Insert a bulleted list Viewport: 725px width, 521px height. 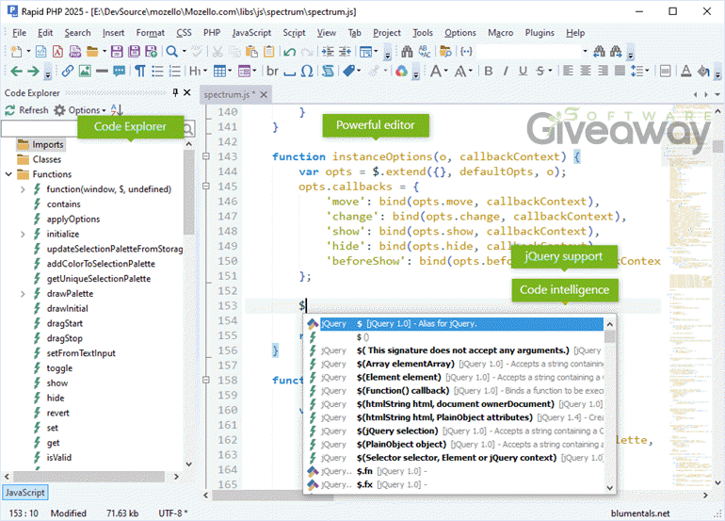coord(157,72)
